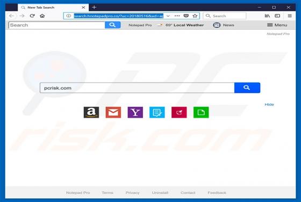The height and width of the screenshot is (202, 301).
Task: Open the green document shortcut tile
Action: coord(201,112)
